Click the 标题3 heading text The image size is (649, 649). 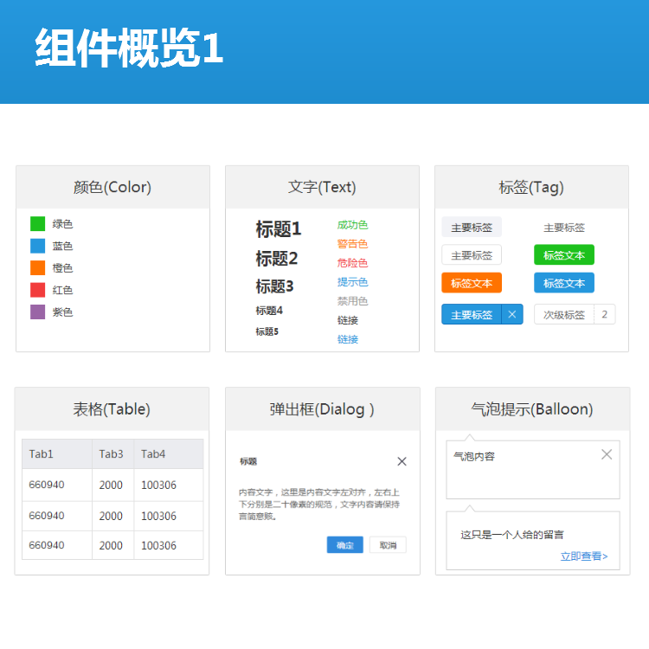[x=274, y=286]
